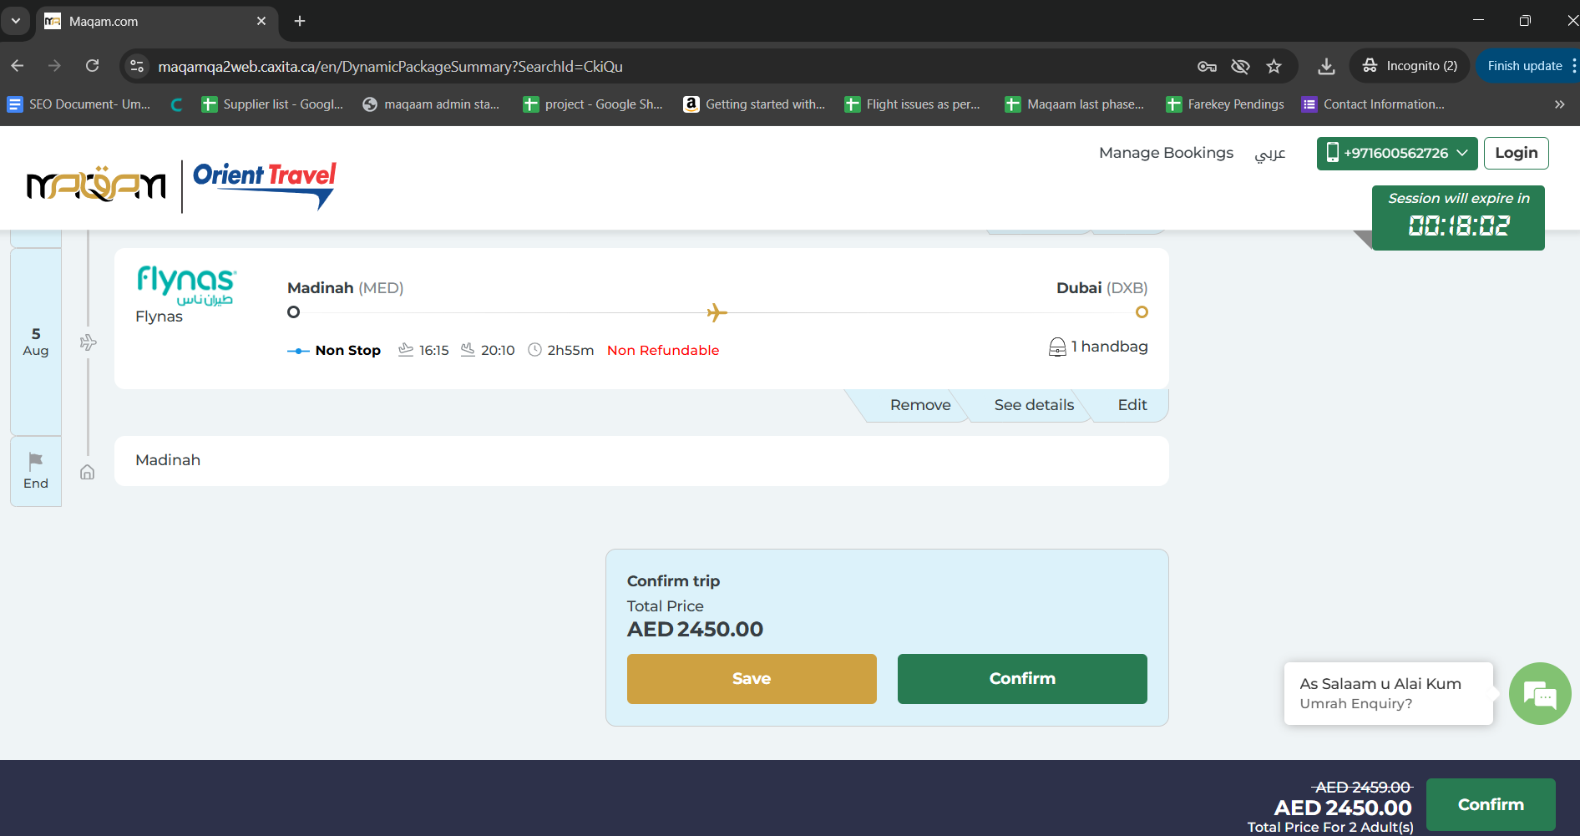Click the third-party cookies eye icon
The height and width of the screenshot is (836, 1580).
click(x=1240, y=66)
